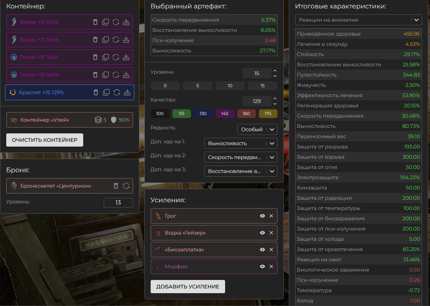
Task: Hide the Водка «Гейзер» boost effect
Action: coord(262,233)
